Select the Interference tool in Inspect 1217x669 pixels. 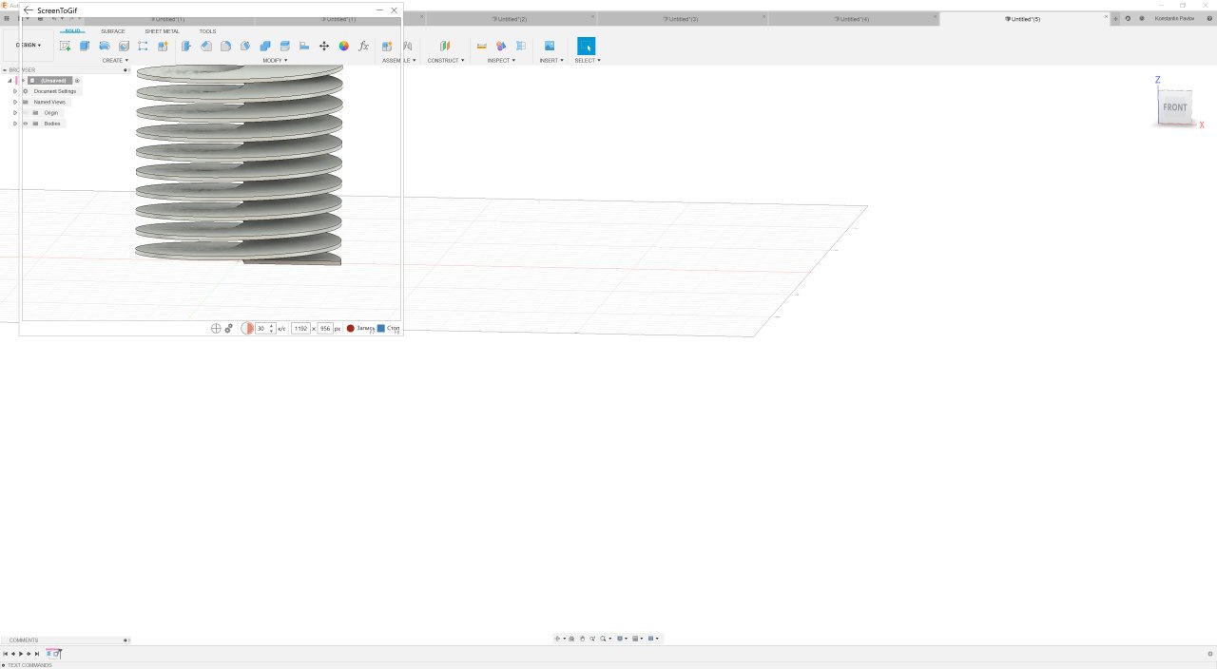[x=501, y=46]
